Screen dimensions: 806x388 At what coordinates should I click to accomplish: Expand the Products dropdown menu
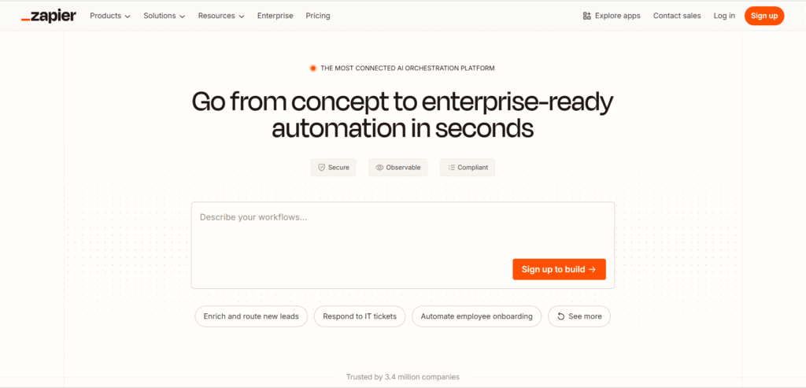pos(110,16)
